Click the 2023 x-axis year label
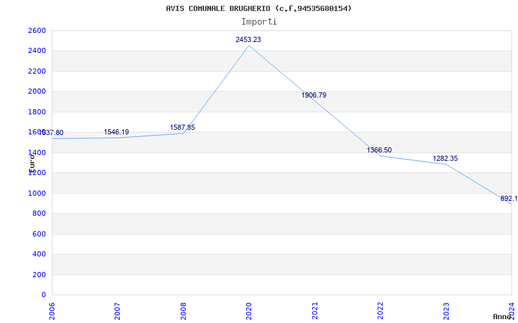 (446, 311)
